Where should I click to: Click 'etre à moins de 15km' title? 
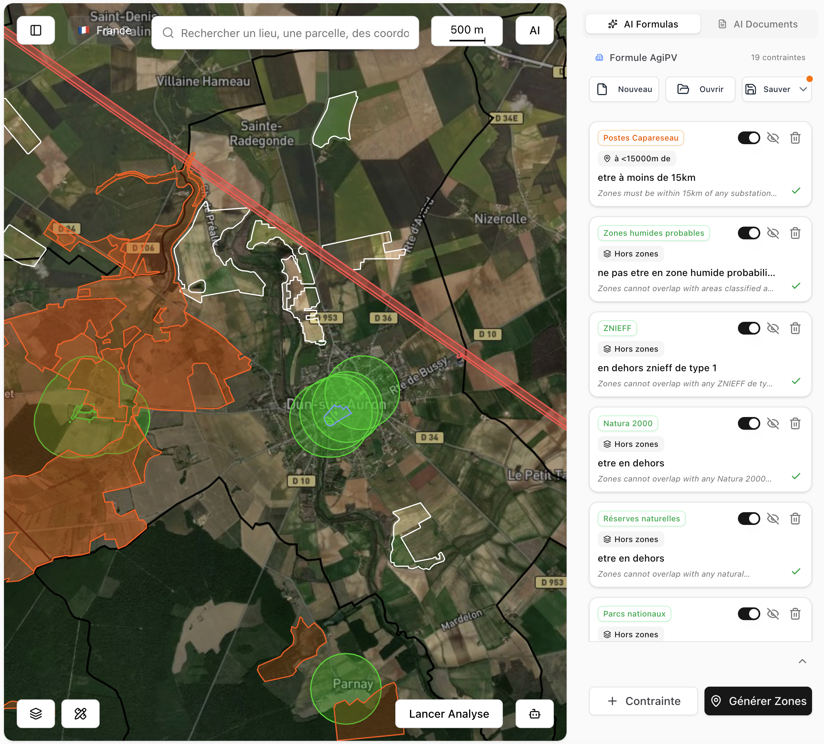point(646,178)
